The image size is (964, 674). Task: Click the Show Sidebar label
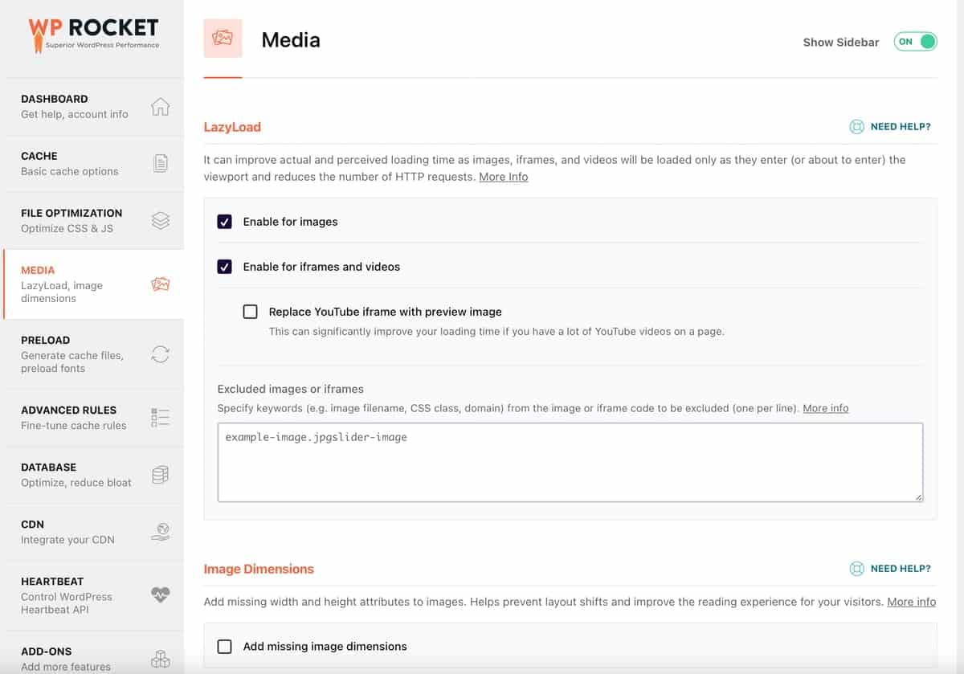(841, 43)
